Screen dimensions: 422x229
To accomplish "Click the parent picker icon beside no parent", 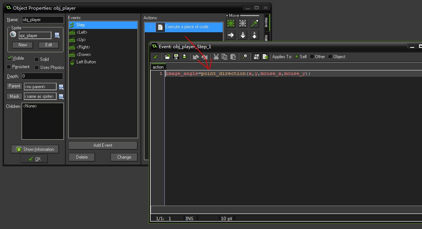I will 61,87.
